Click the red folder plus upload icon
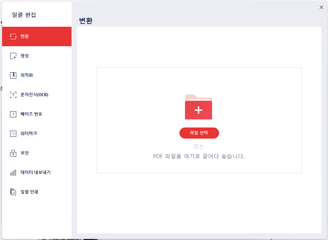Screen dimensions: 328x240 198,107
